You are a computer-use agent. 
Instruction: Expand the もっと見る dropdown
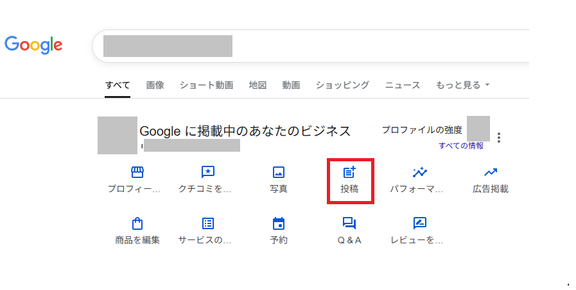click(462, 85)
